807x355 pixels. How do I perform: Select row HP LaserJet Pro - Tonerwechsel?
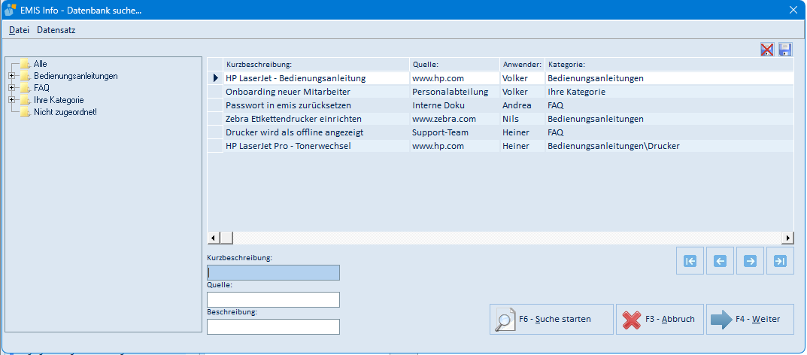point(500,146)
